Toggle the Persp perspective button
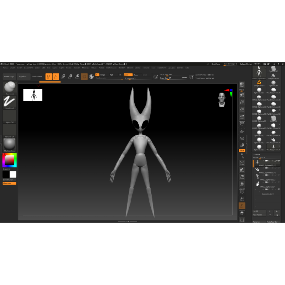The image size is (285, 285). click(x=242, y=124)
